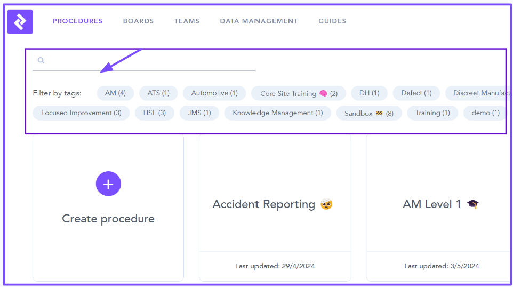Select the HSE (3) filter tag
Screen dimensions: 513x287
tap(155, 113)
